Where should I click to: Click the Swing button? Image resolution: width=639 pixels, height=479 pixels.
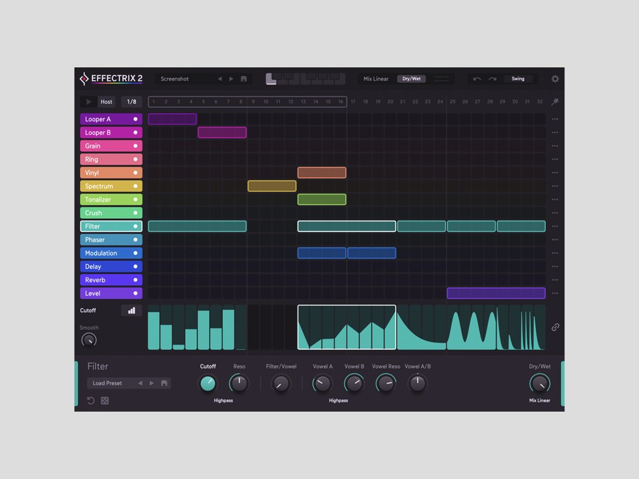518,79
